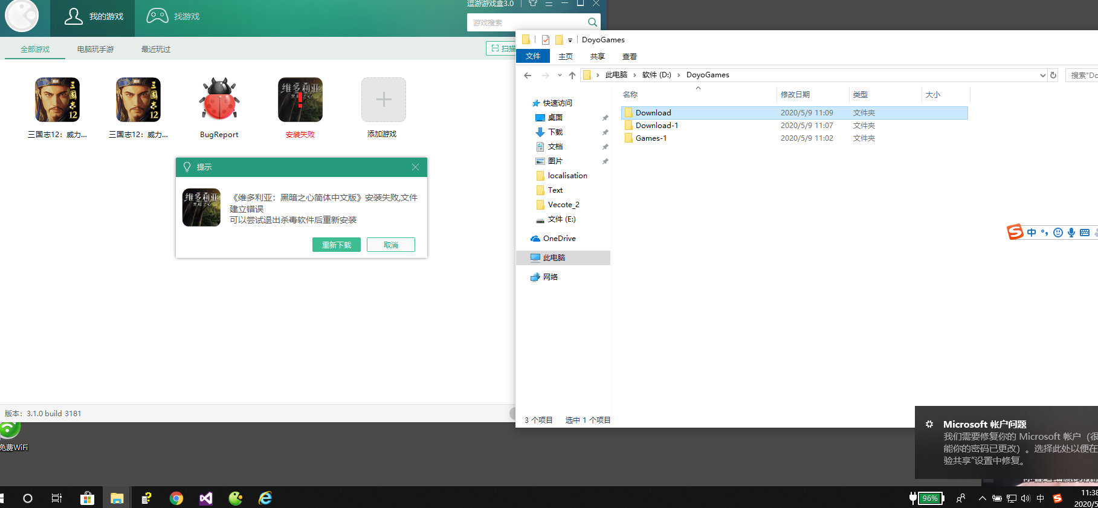Click 软件 (D:) in the address breadcrumb
1098x508 pixels.
(x=657, y=75)
